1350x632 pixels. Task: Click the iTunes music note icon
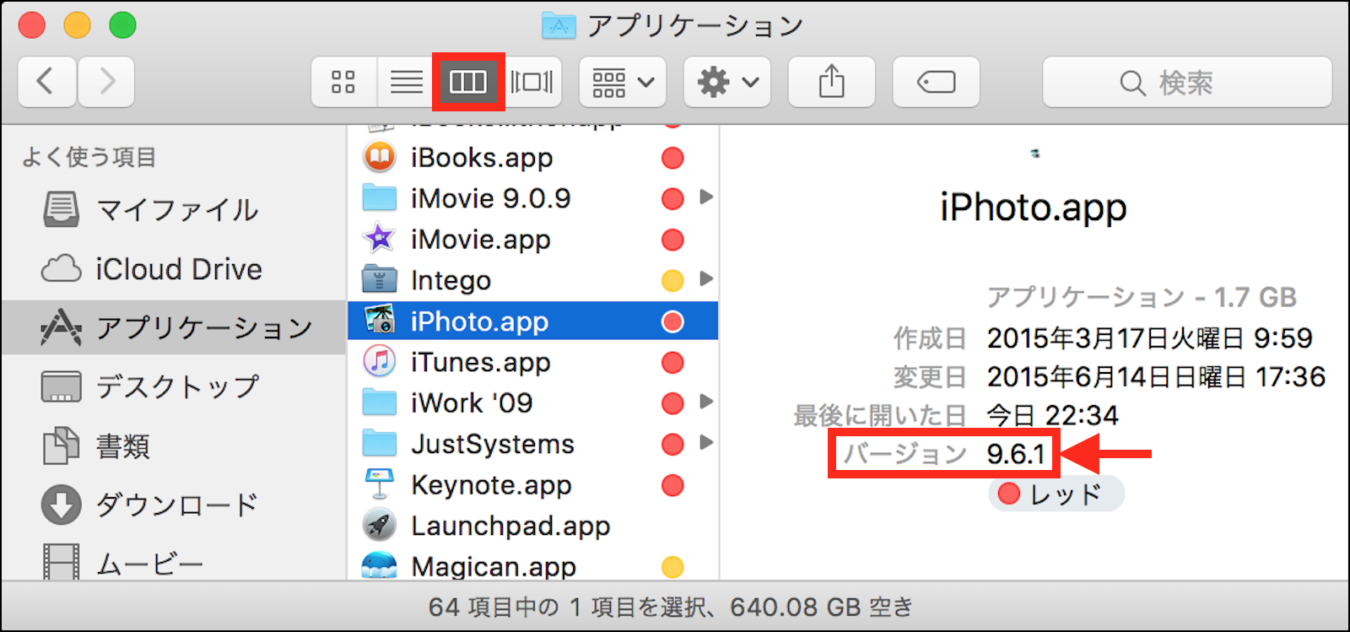[x=380, y=361]
